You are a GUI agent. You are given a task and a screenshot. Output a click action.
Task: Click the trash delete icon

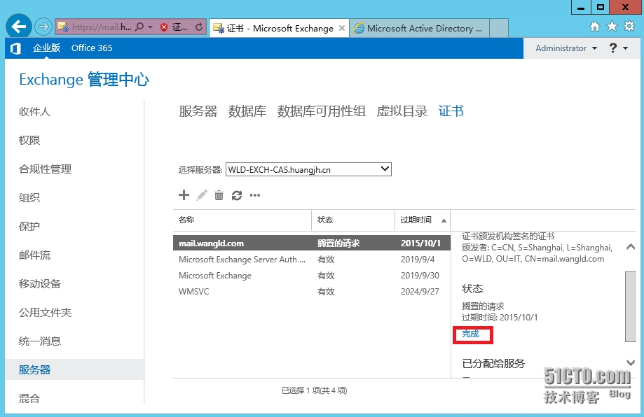pyautogui.click(x=219, y=195)
